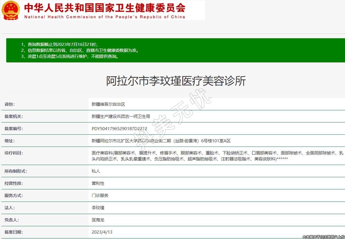This screenshot has width=345, height=239.
Task: Click the 诊疗科目 services description text
Action: click(x=217, y=156)
